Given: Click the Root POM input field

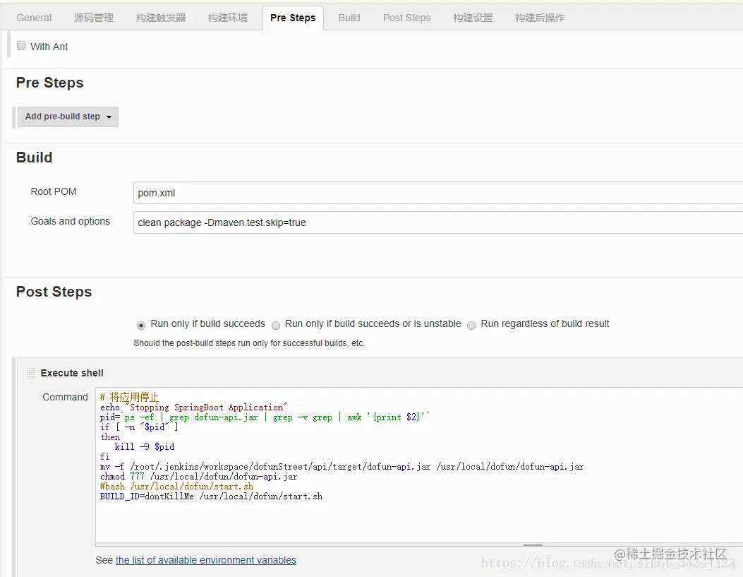Looking at the screenshot, I should [x=437, y=193].
